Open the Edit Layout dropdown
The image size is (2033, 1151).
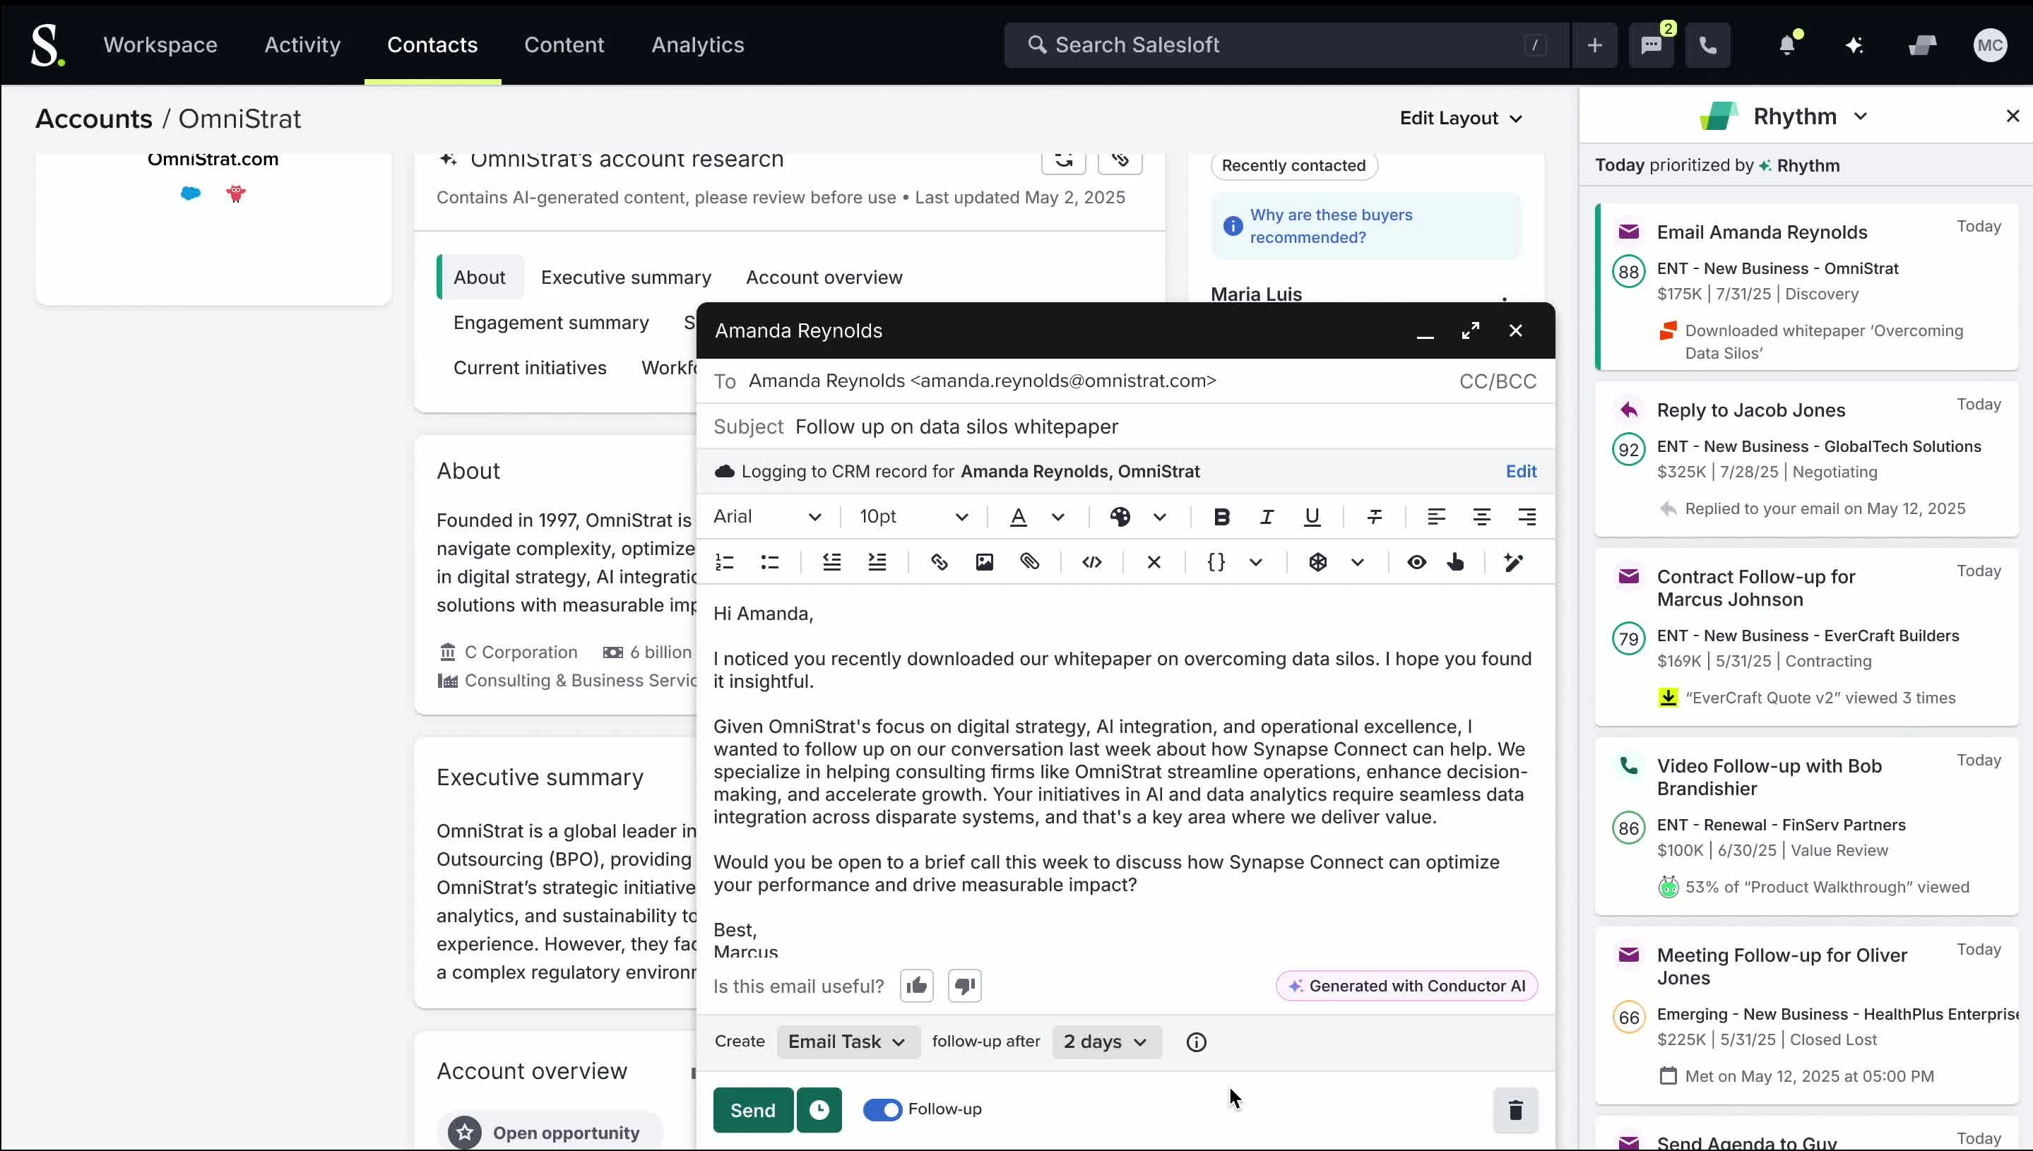(x=1461, y=119)
